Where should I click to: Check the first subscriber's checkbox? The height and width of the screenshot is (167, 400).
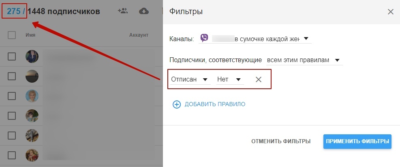[12, 56]
